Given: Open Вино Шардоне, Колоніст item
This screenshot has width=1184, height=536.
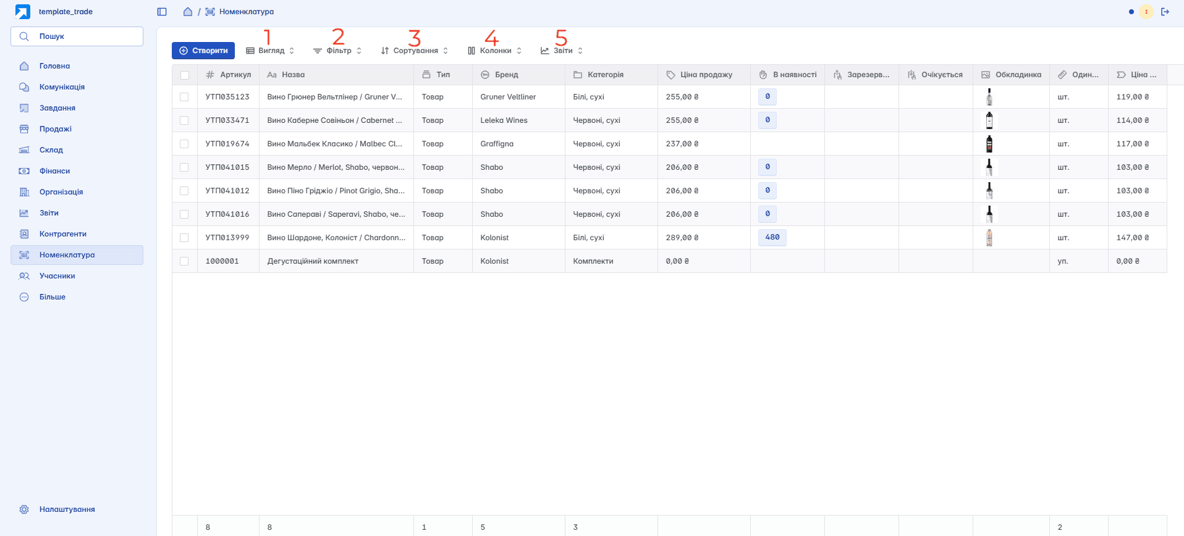Looking at the screenshot, I should pos(336,238).
